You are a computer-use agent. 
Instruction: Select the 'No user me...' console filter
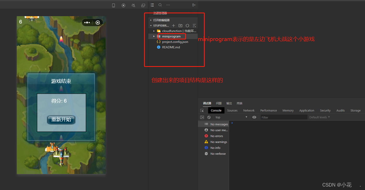point(213,130)
